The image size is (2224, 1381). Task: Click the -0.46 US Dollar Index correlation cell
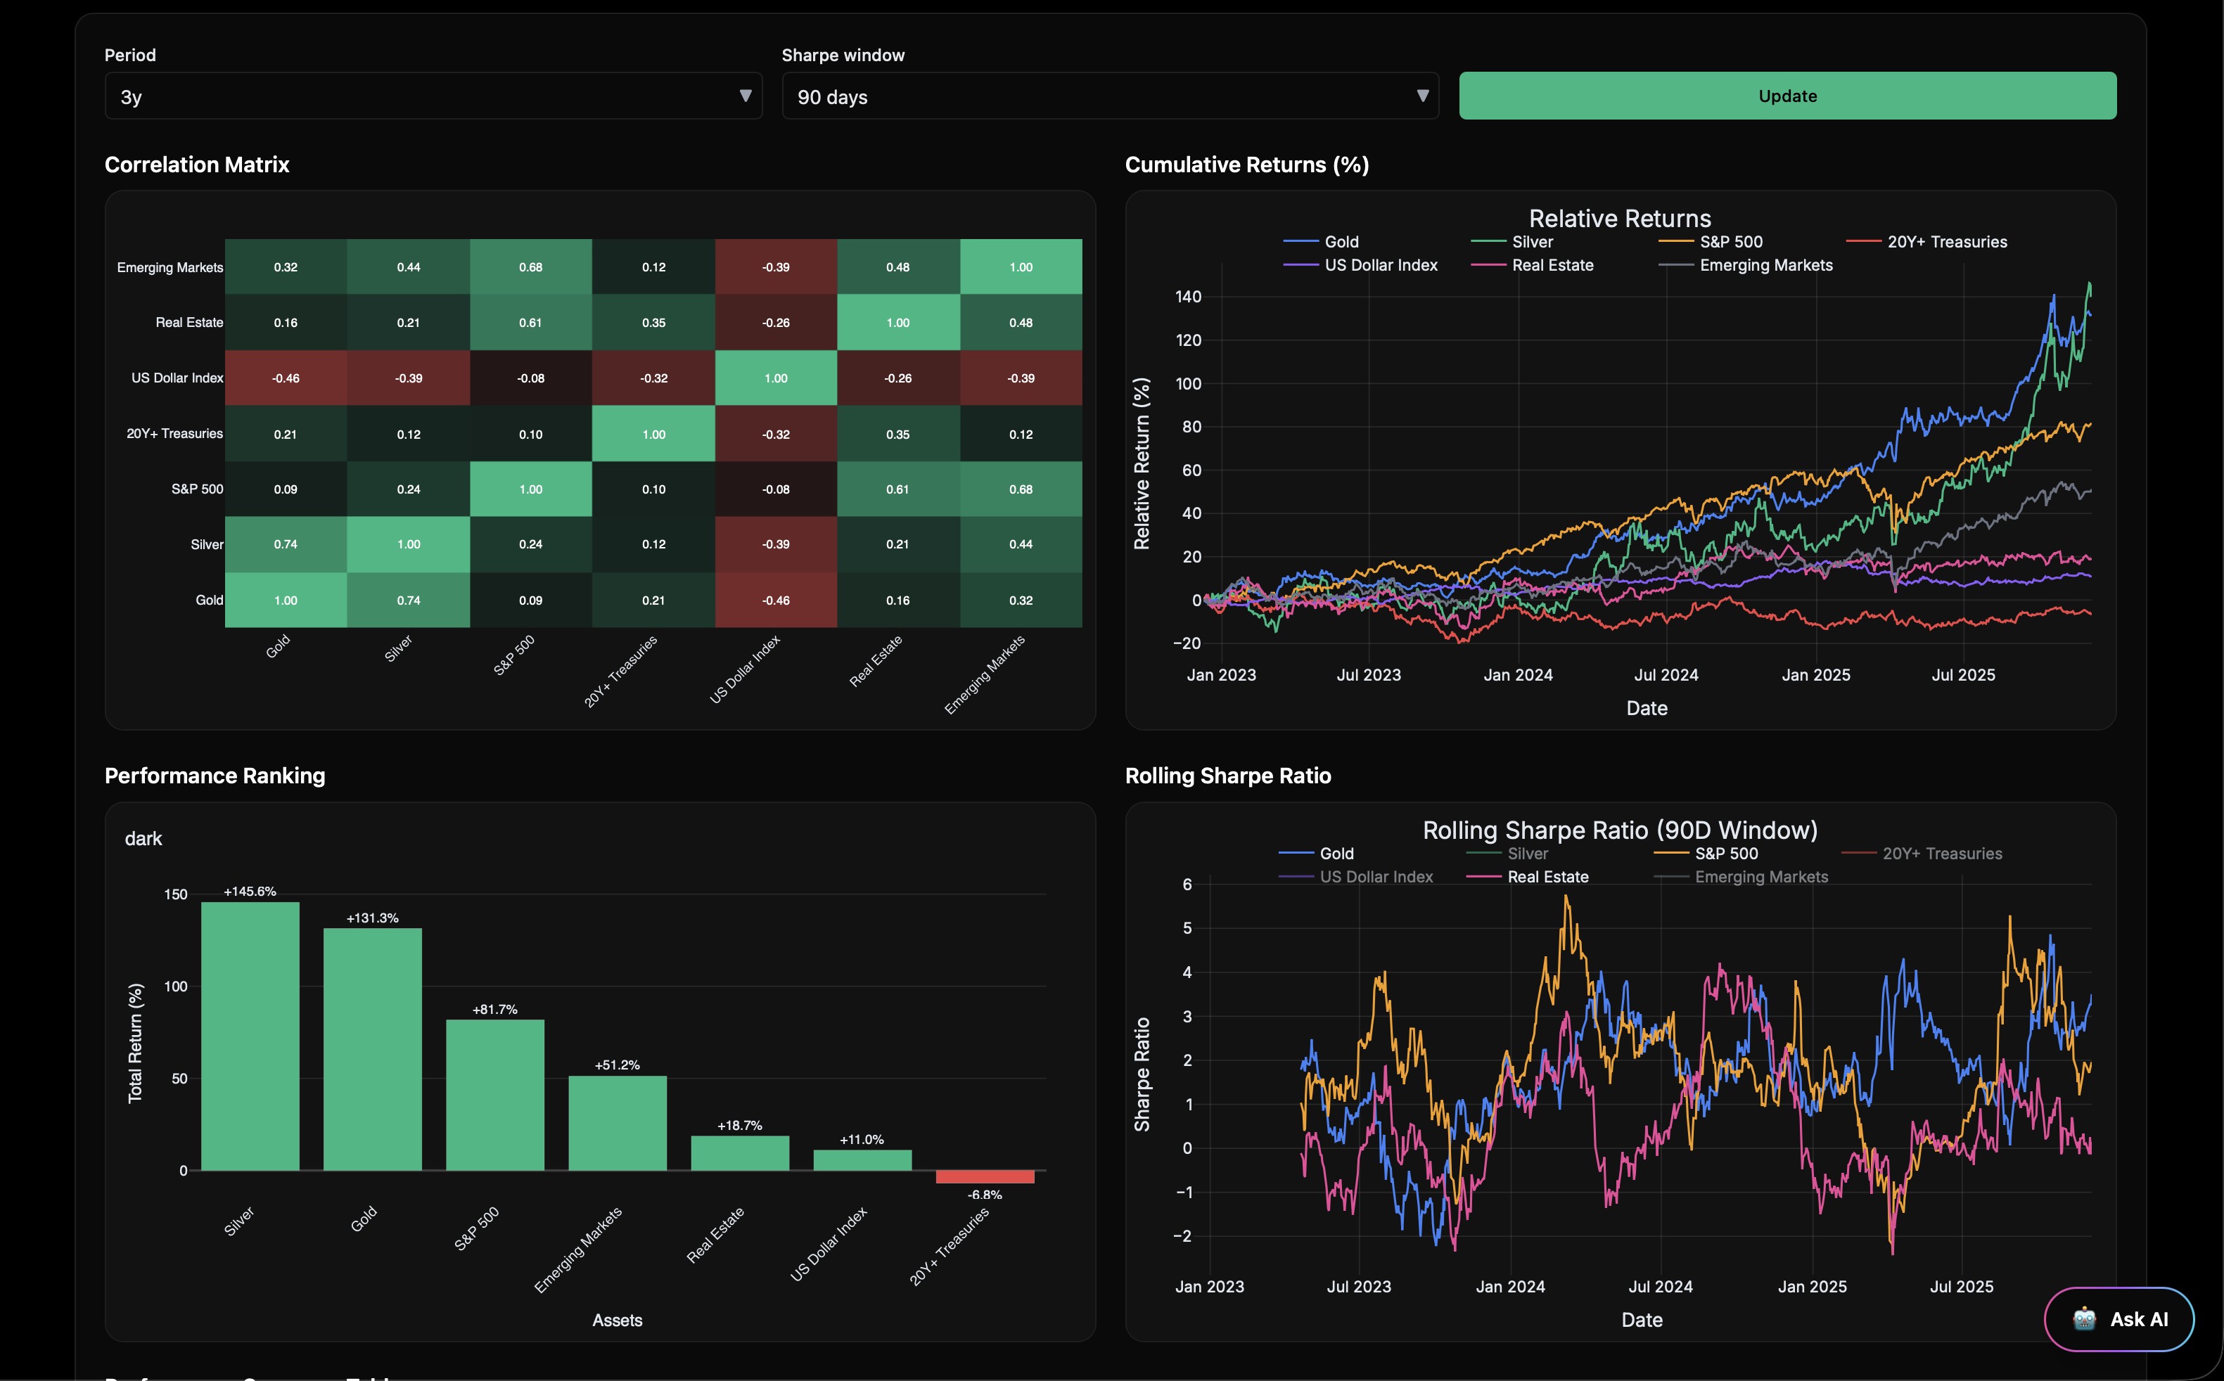(x=286, y=377)
